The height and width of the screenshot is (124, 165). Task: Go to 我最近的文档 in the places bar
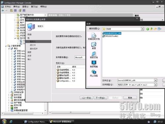94,36
